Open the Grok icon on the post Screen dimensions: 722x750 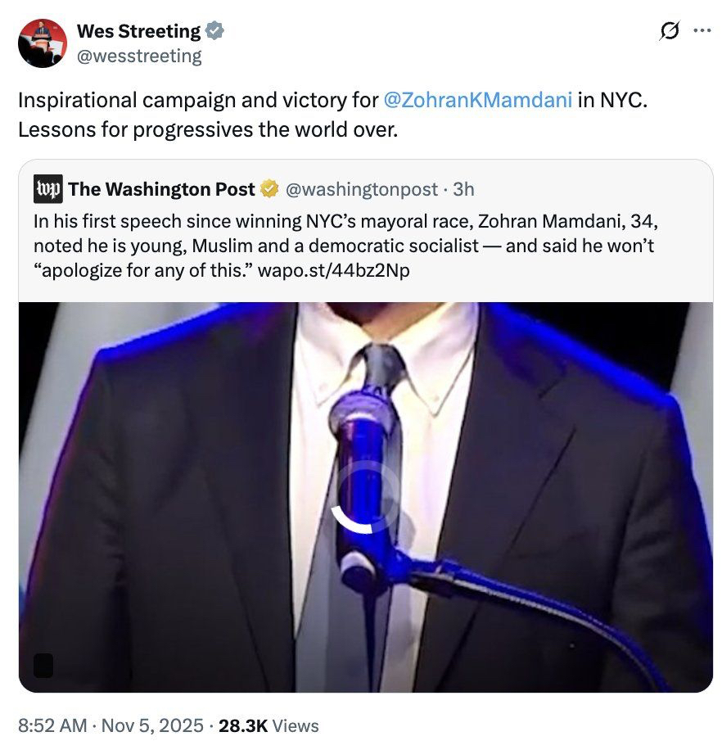click(669, 31)
